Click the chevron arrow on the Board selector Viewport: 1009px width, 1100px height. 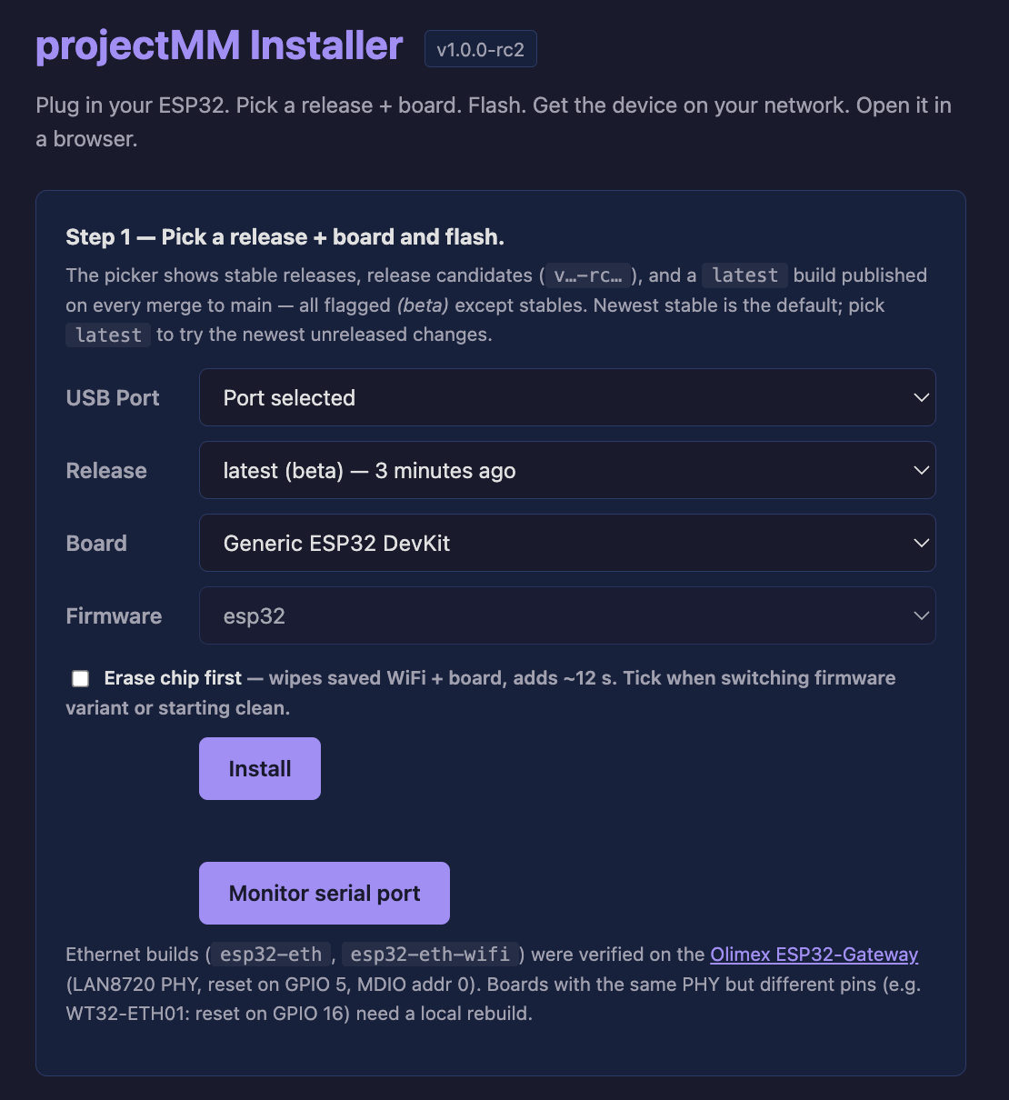click(921, 543)
